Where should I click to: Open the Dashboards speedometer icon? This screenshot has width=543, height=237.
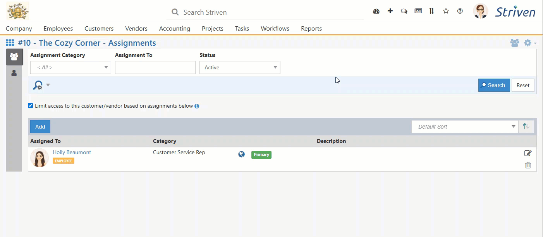pos(376,11)
